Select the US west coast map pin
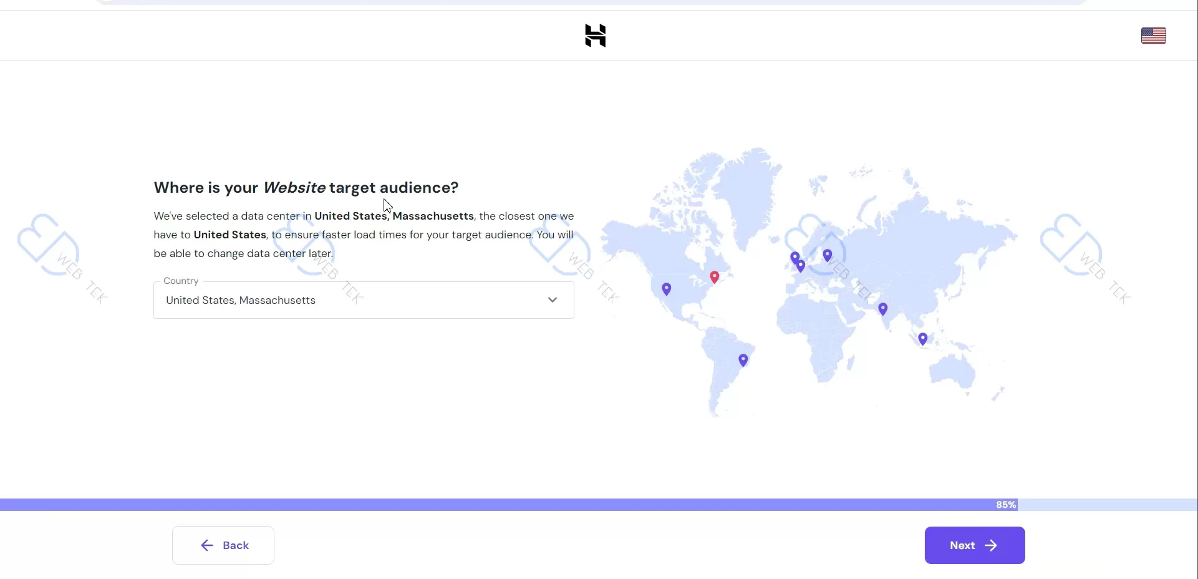The image size is (1198, 579). point(667,289)
